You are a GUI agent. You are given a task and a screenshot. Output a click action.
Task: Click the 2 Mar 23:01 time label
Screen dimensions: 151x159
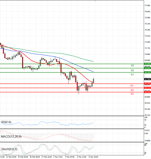coord(58,157)
